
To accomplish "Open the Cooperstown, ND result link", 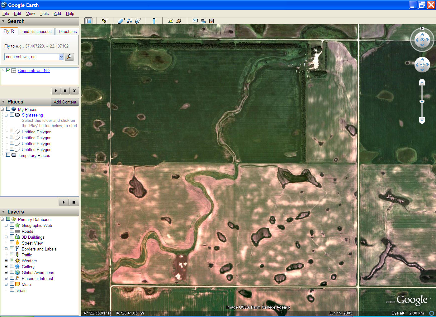I will [x=34, y=71].
